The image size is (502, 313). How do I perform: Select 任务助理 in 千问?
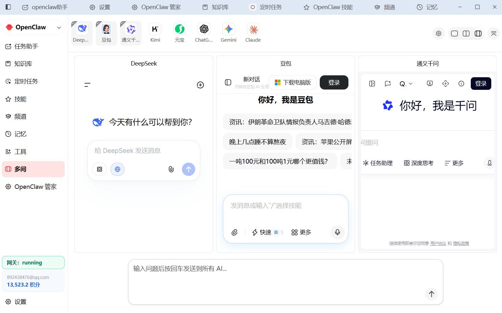(378, 163)
